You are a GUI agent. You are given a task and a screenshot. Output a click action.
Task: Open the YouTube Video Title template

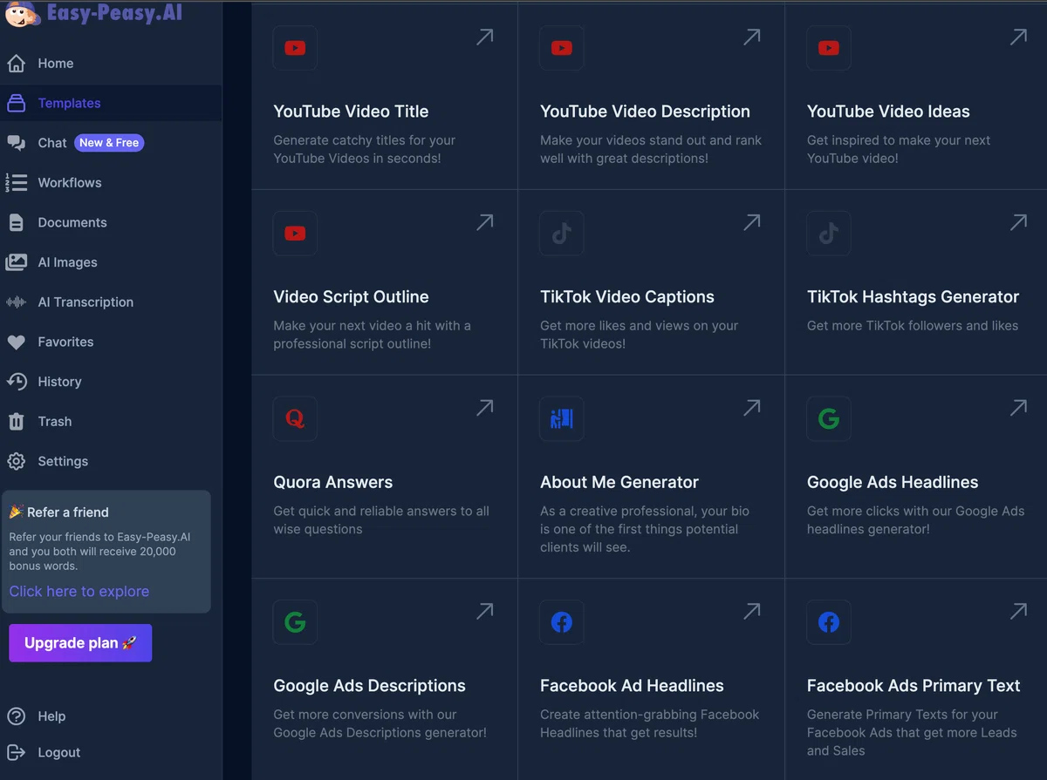(351, 112)
